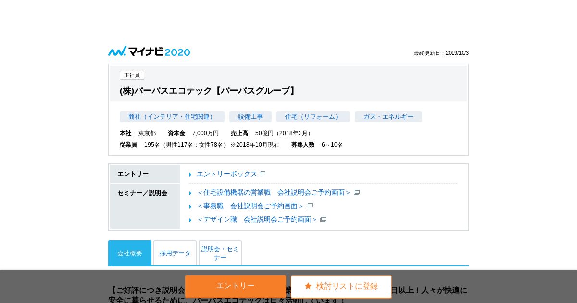Click 商社(インテリア・住宅関連) industry tag

tap(172, 117)
